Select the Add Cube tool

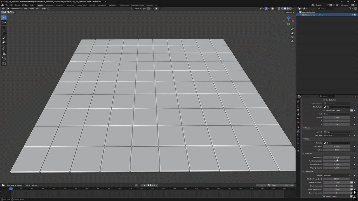pos(4,59)
